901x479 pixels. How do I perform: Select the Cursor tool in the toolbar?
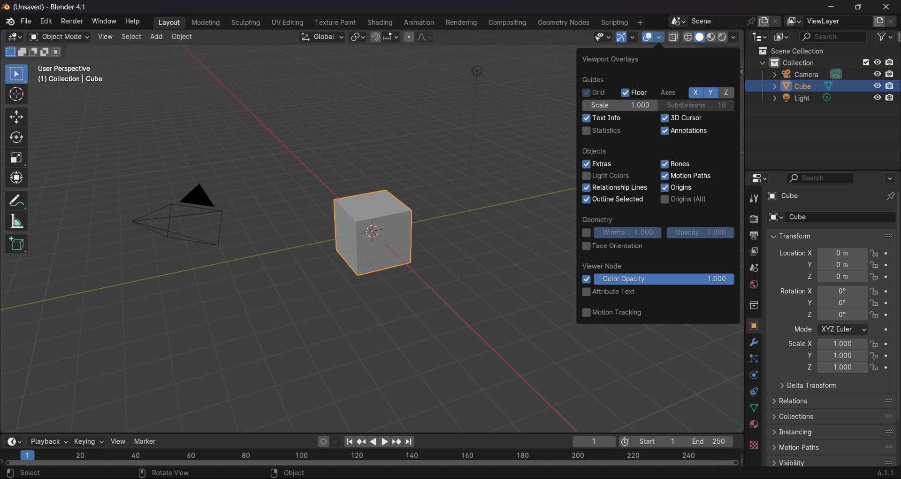pos(16,94)
